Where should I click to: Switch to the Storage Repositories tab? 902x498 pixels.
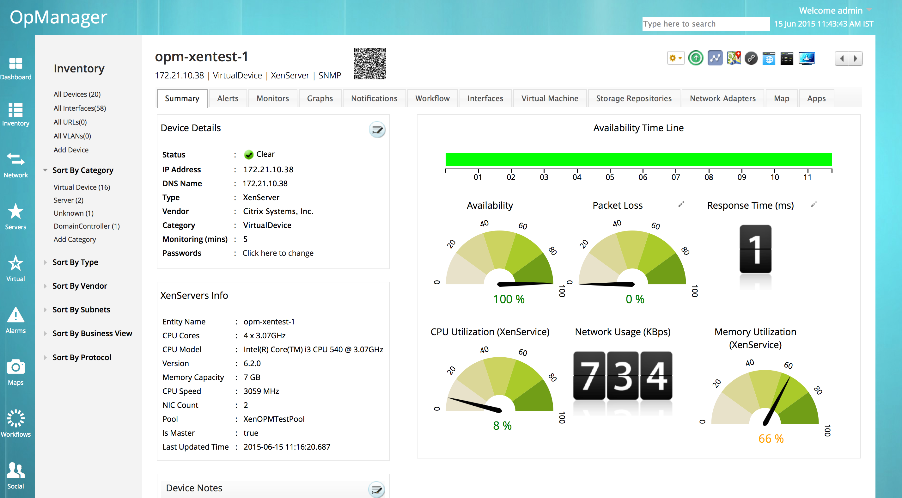coord(633,98)
